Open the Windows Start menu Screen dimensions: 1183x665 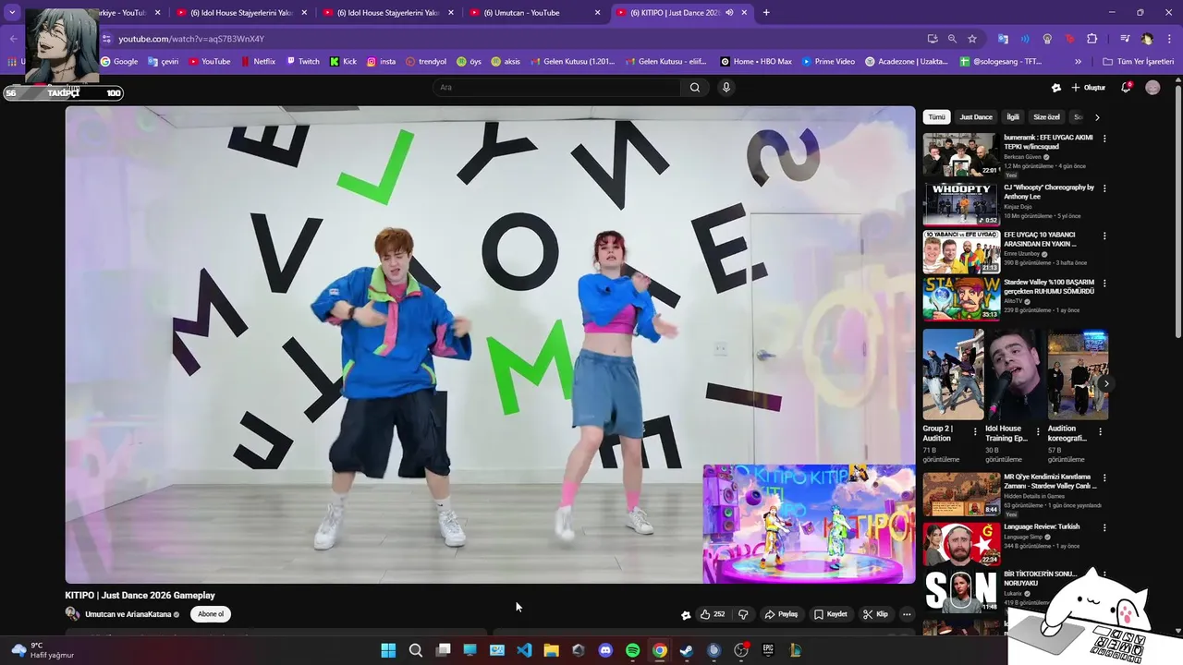388,650
